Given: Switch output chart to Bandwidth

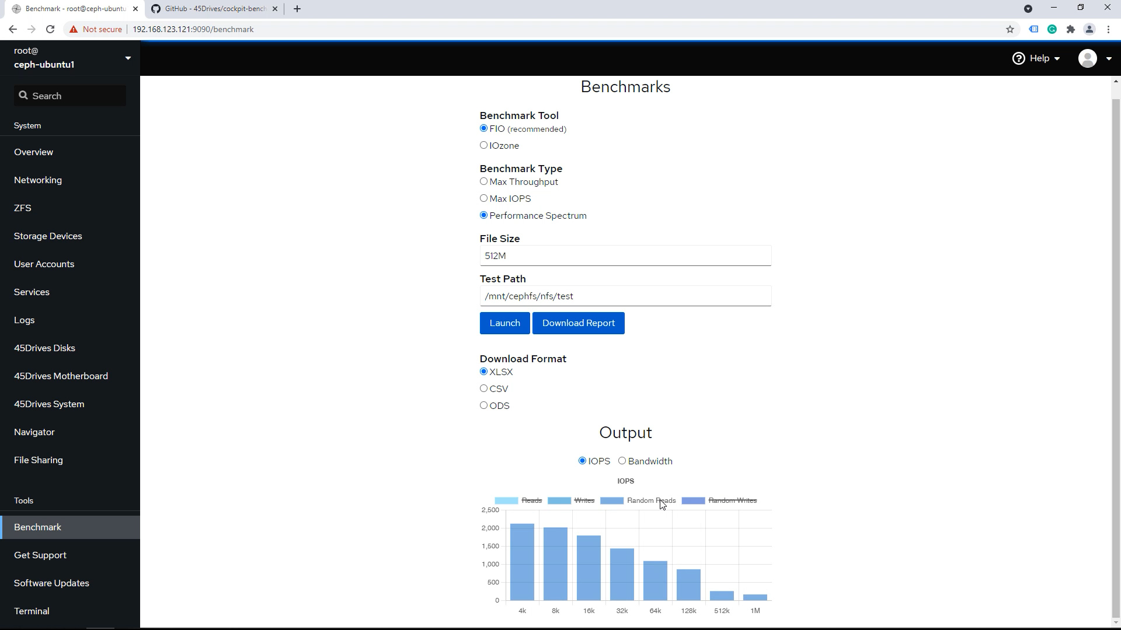Looking at the screenshot, I should pos(622,461).
